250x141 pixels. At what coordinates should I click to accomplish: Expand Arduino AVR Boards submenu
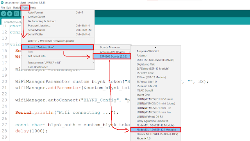pos(112,52)
